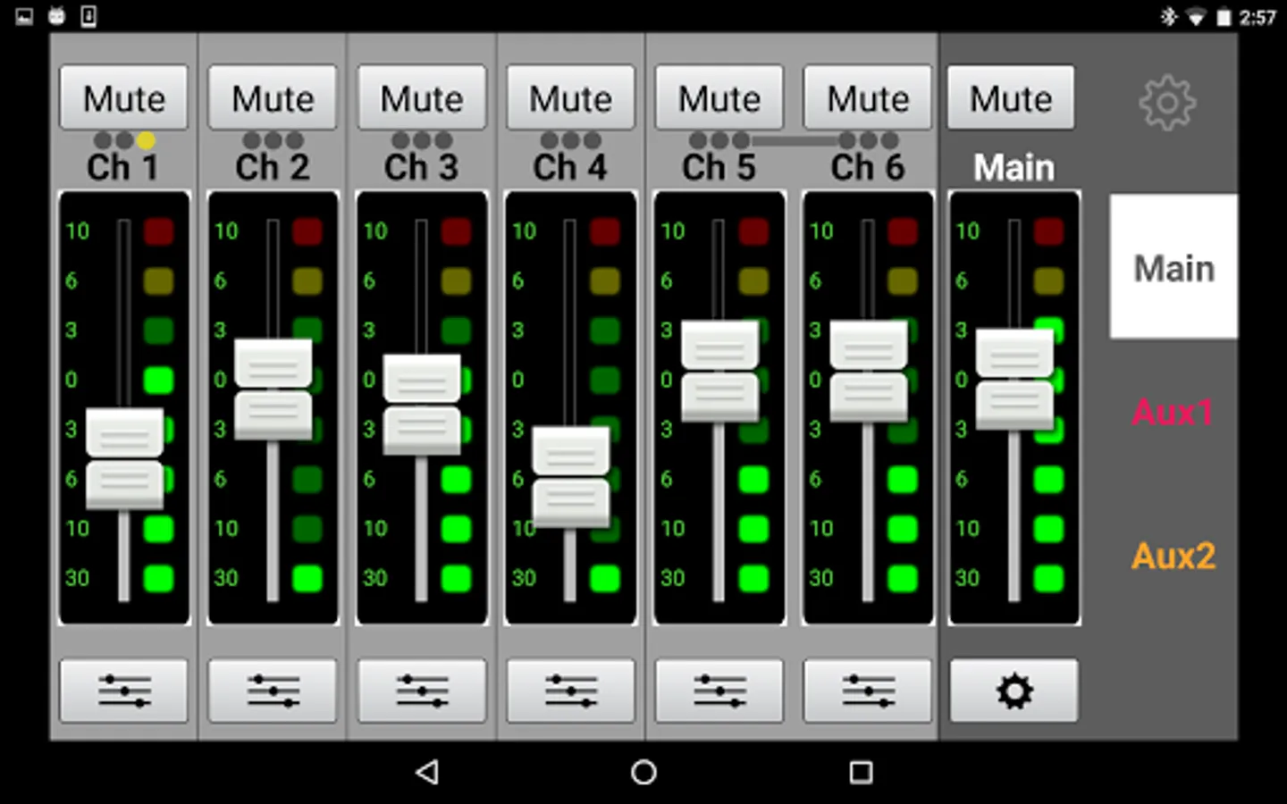Tap the status bar clock showing 2:57
Image resolution: width=1287 pixels, height=804 pixels.
point(1257,17)
